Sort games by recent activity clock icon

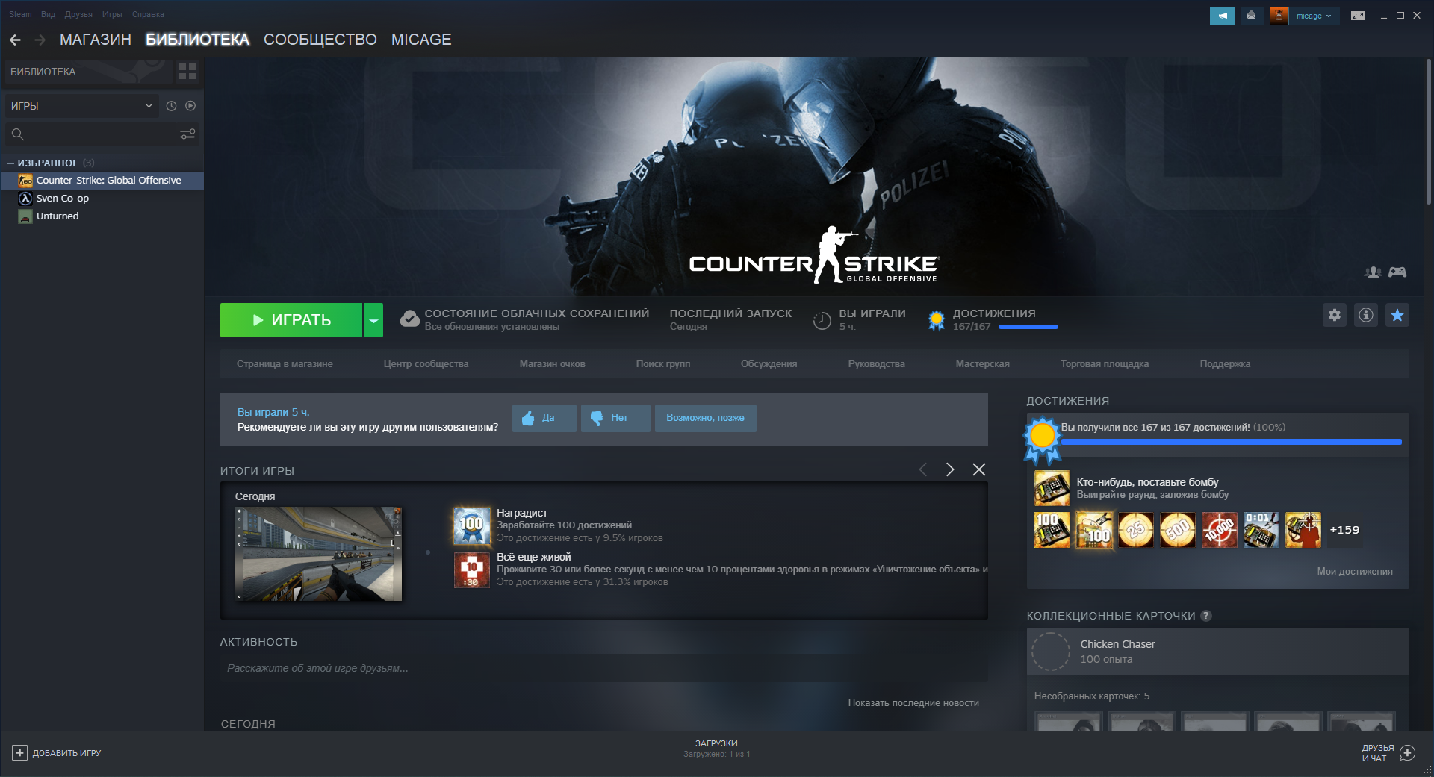[x=171, y=106]
